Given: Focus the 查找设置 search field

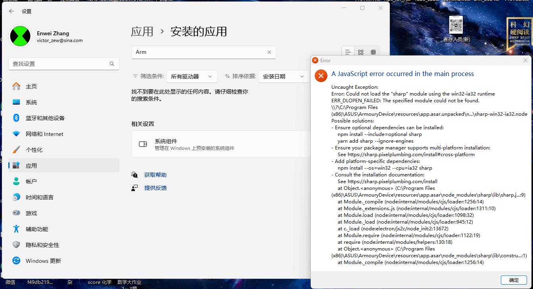Looking at the screenshot, I should click(63, 64).
